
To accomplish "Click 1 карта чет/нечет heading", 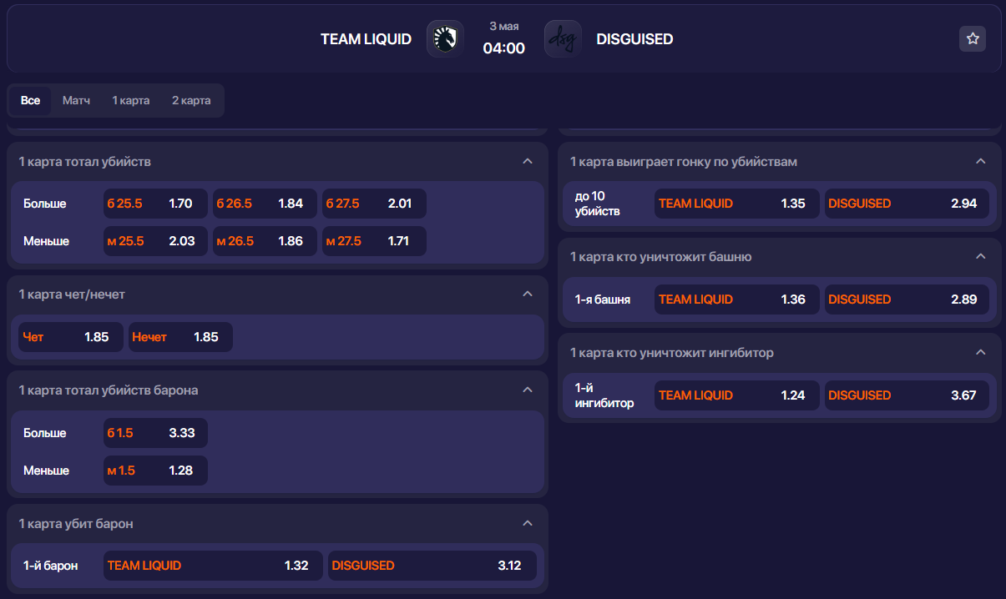I will coord(72,294).
